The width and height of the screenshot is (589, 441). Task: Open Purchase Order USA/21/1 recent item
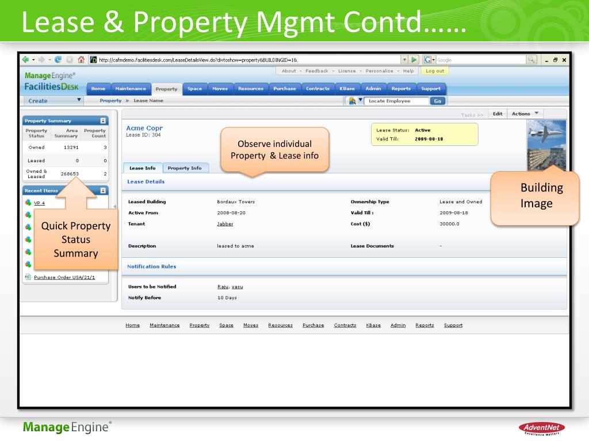click(x=64, y=277)
